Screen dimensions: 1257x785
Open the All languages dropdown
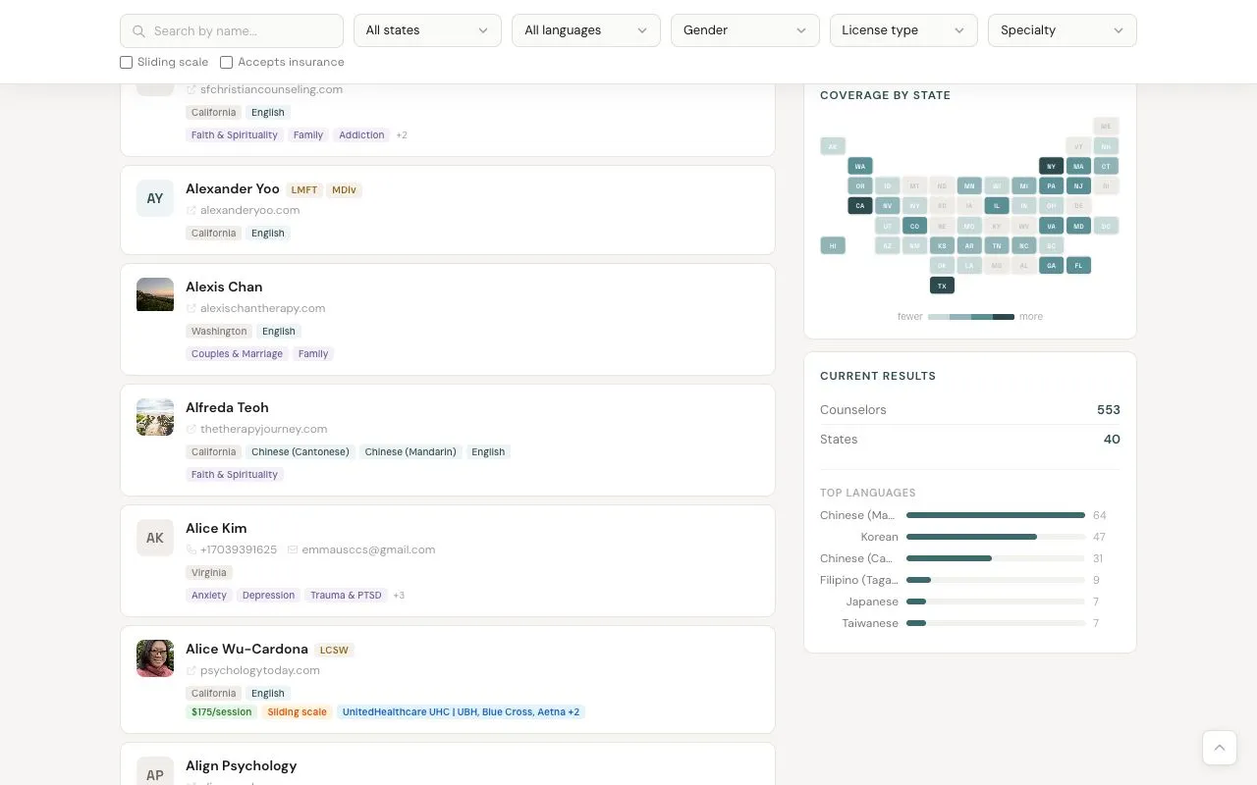point(585,30)
